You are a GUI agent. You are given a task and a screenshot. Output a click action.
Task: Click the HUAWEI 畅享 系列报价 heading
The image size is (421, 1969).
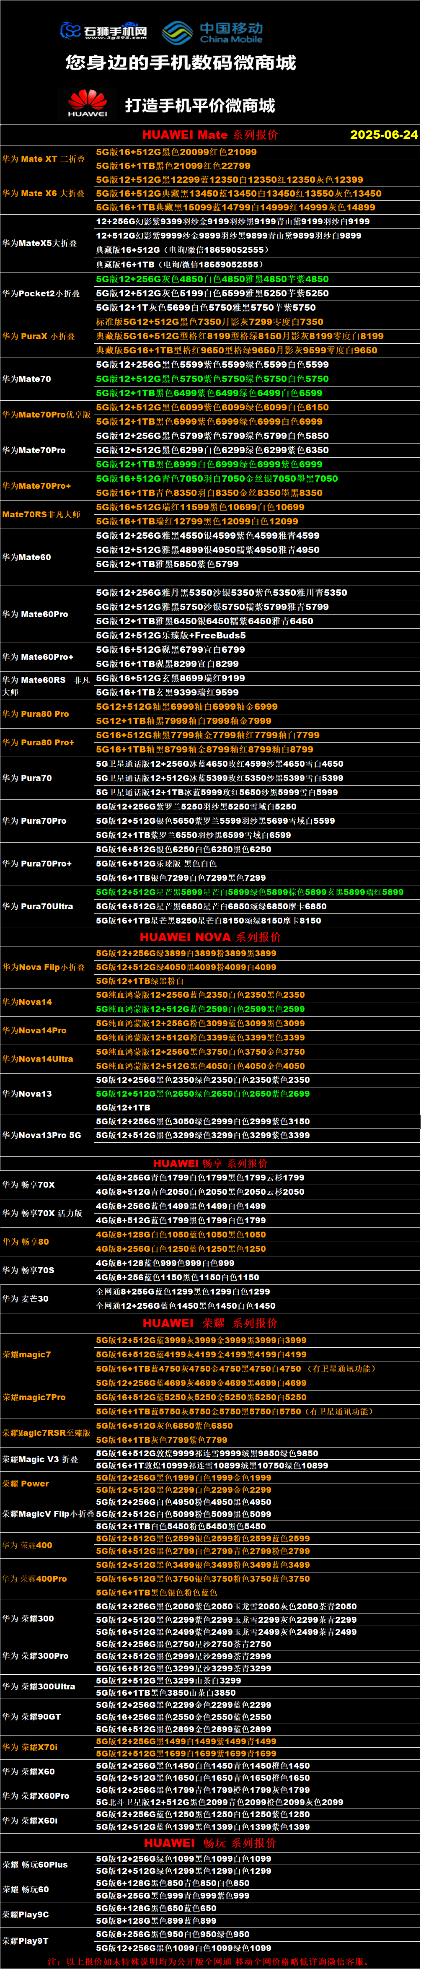(210, 1162)
